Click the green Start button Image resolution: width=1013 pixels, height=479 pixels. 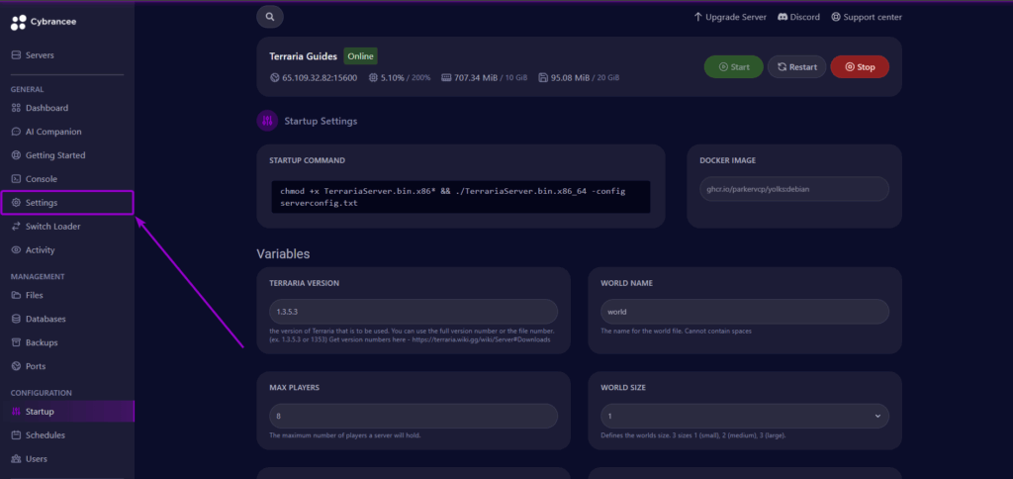coord(734,66)
